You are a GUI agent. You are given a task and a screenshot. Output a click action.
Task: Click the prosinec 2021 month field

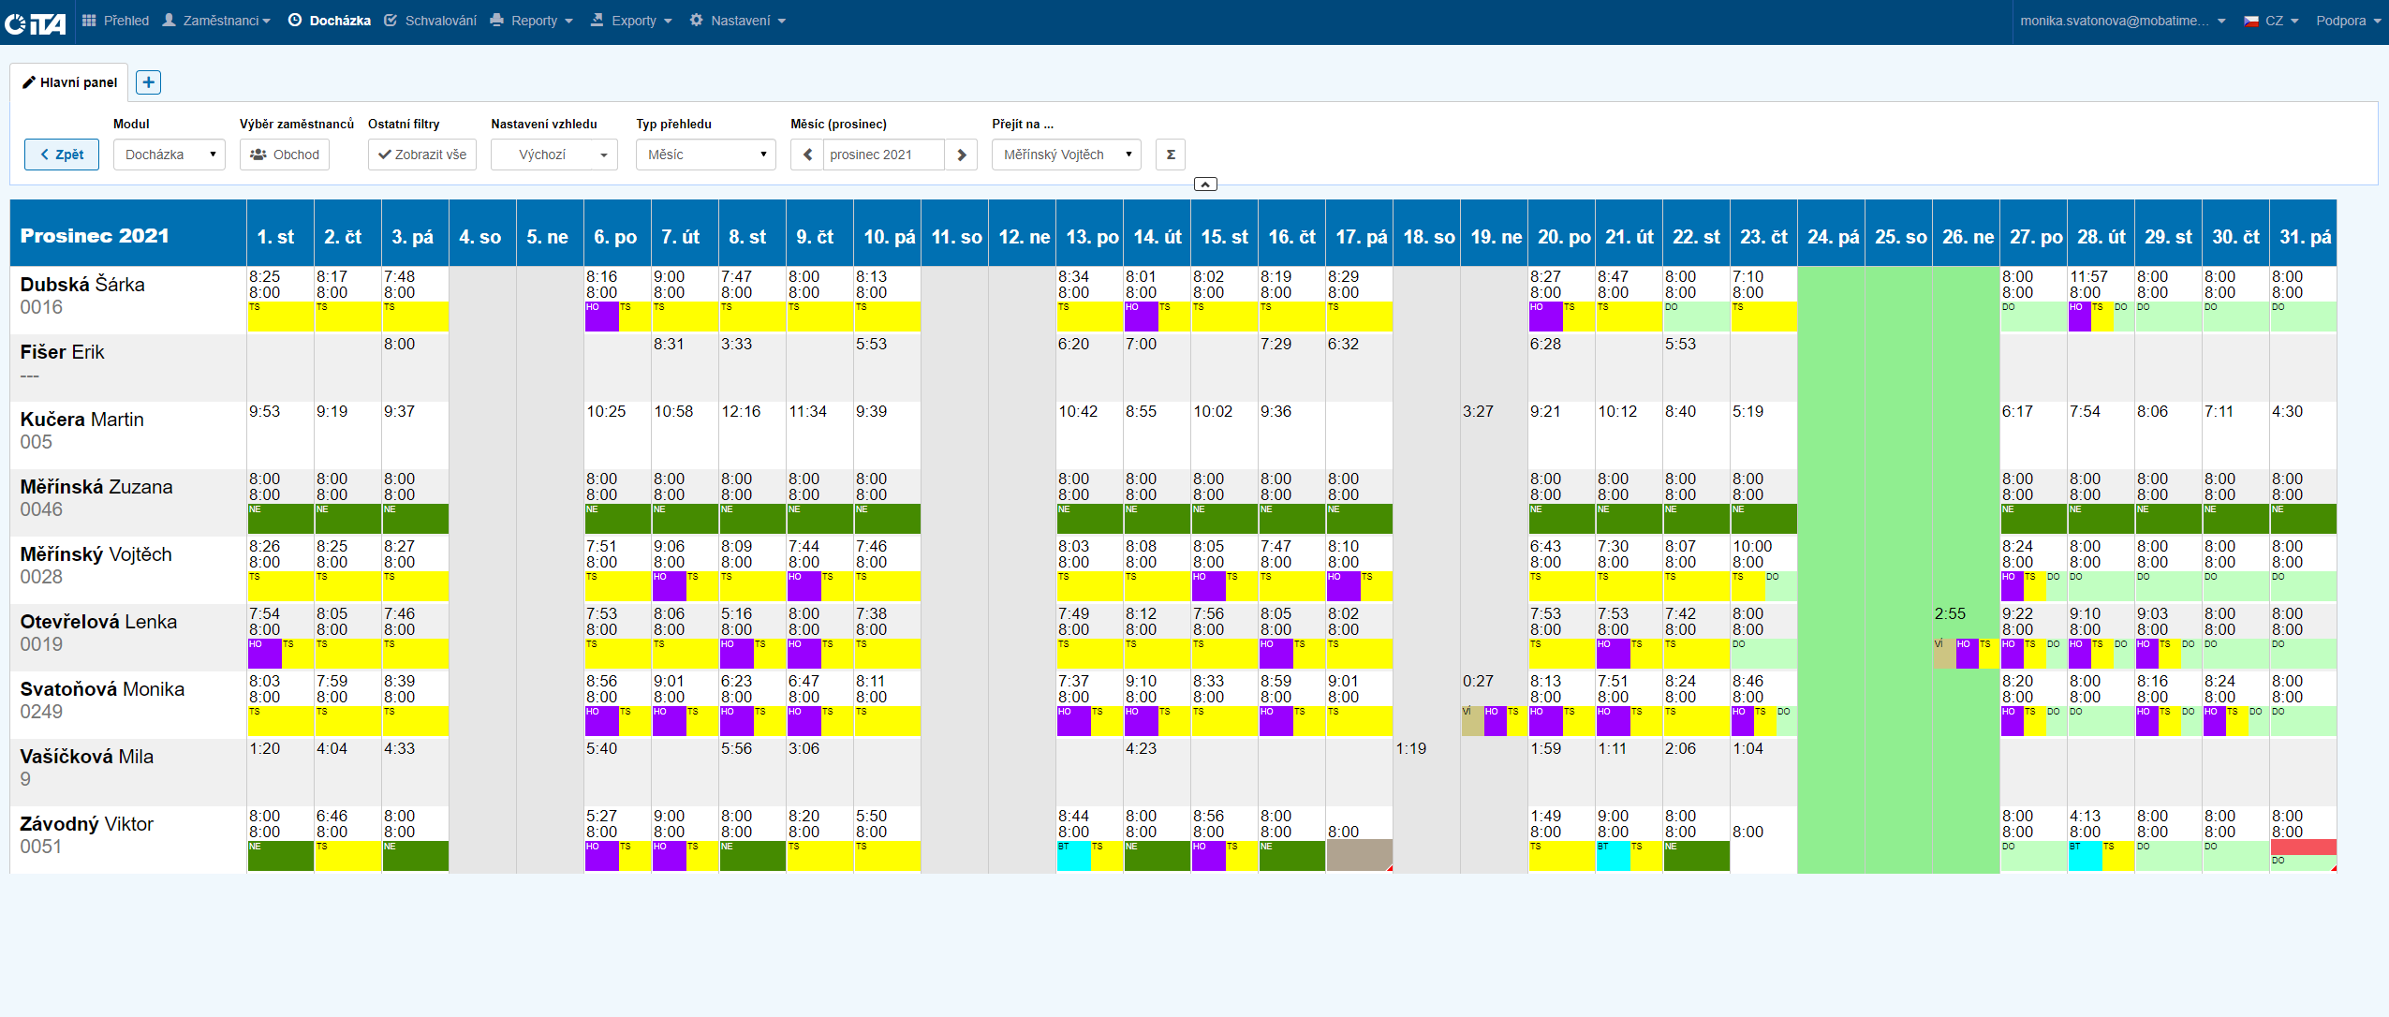883,155
